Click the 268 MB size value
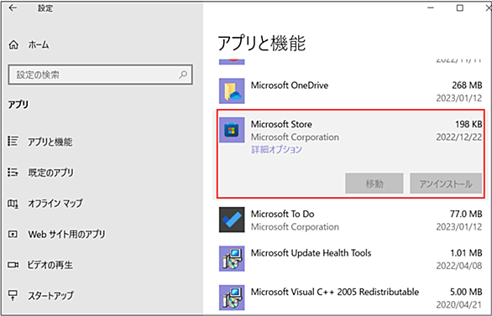 [467, 85]
